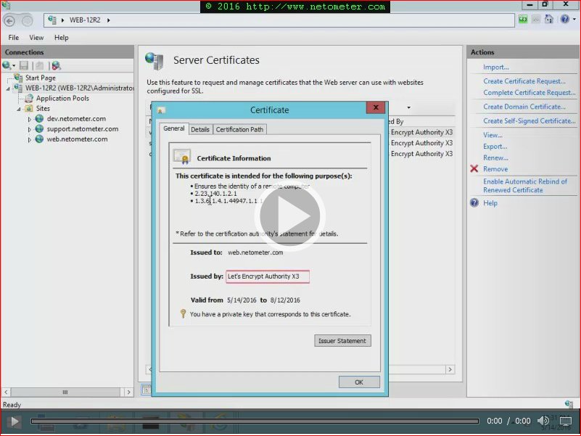Click the mute speaker icon in video player
The image size is (581, 436).
[543, 421]
